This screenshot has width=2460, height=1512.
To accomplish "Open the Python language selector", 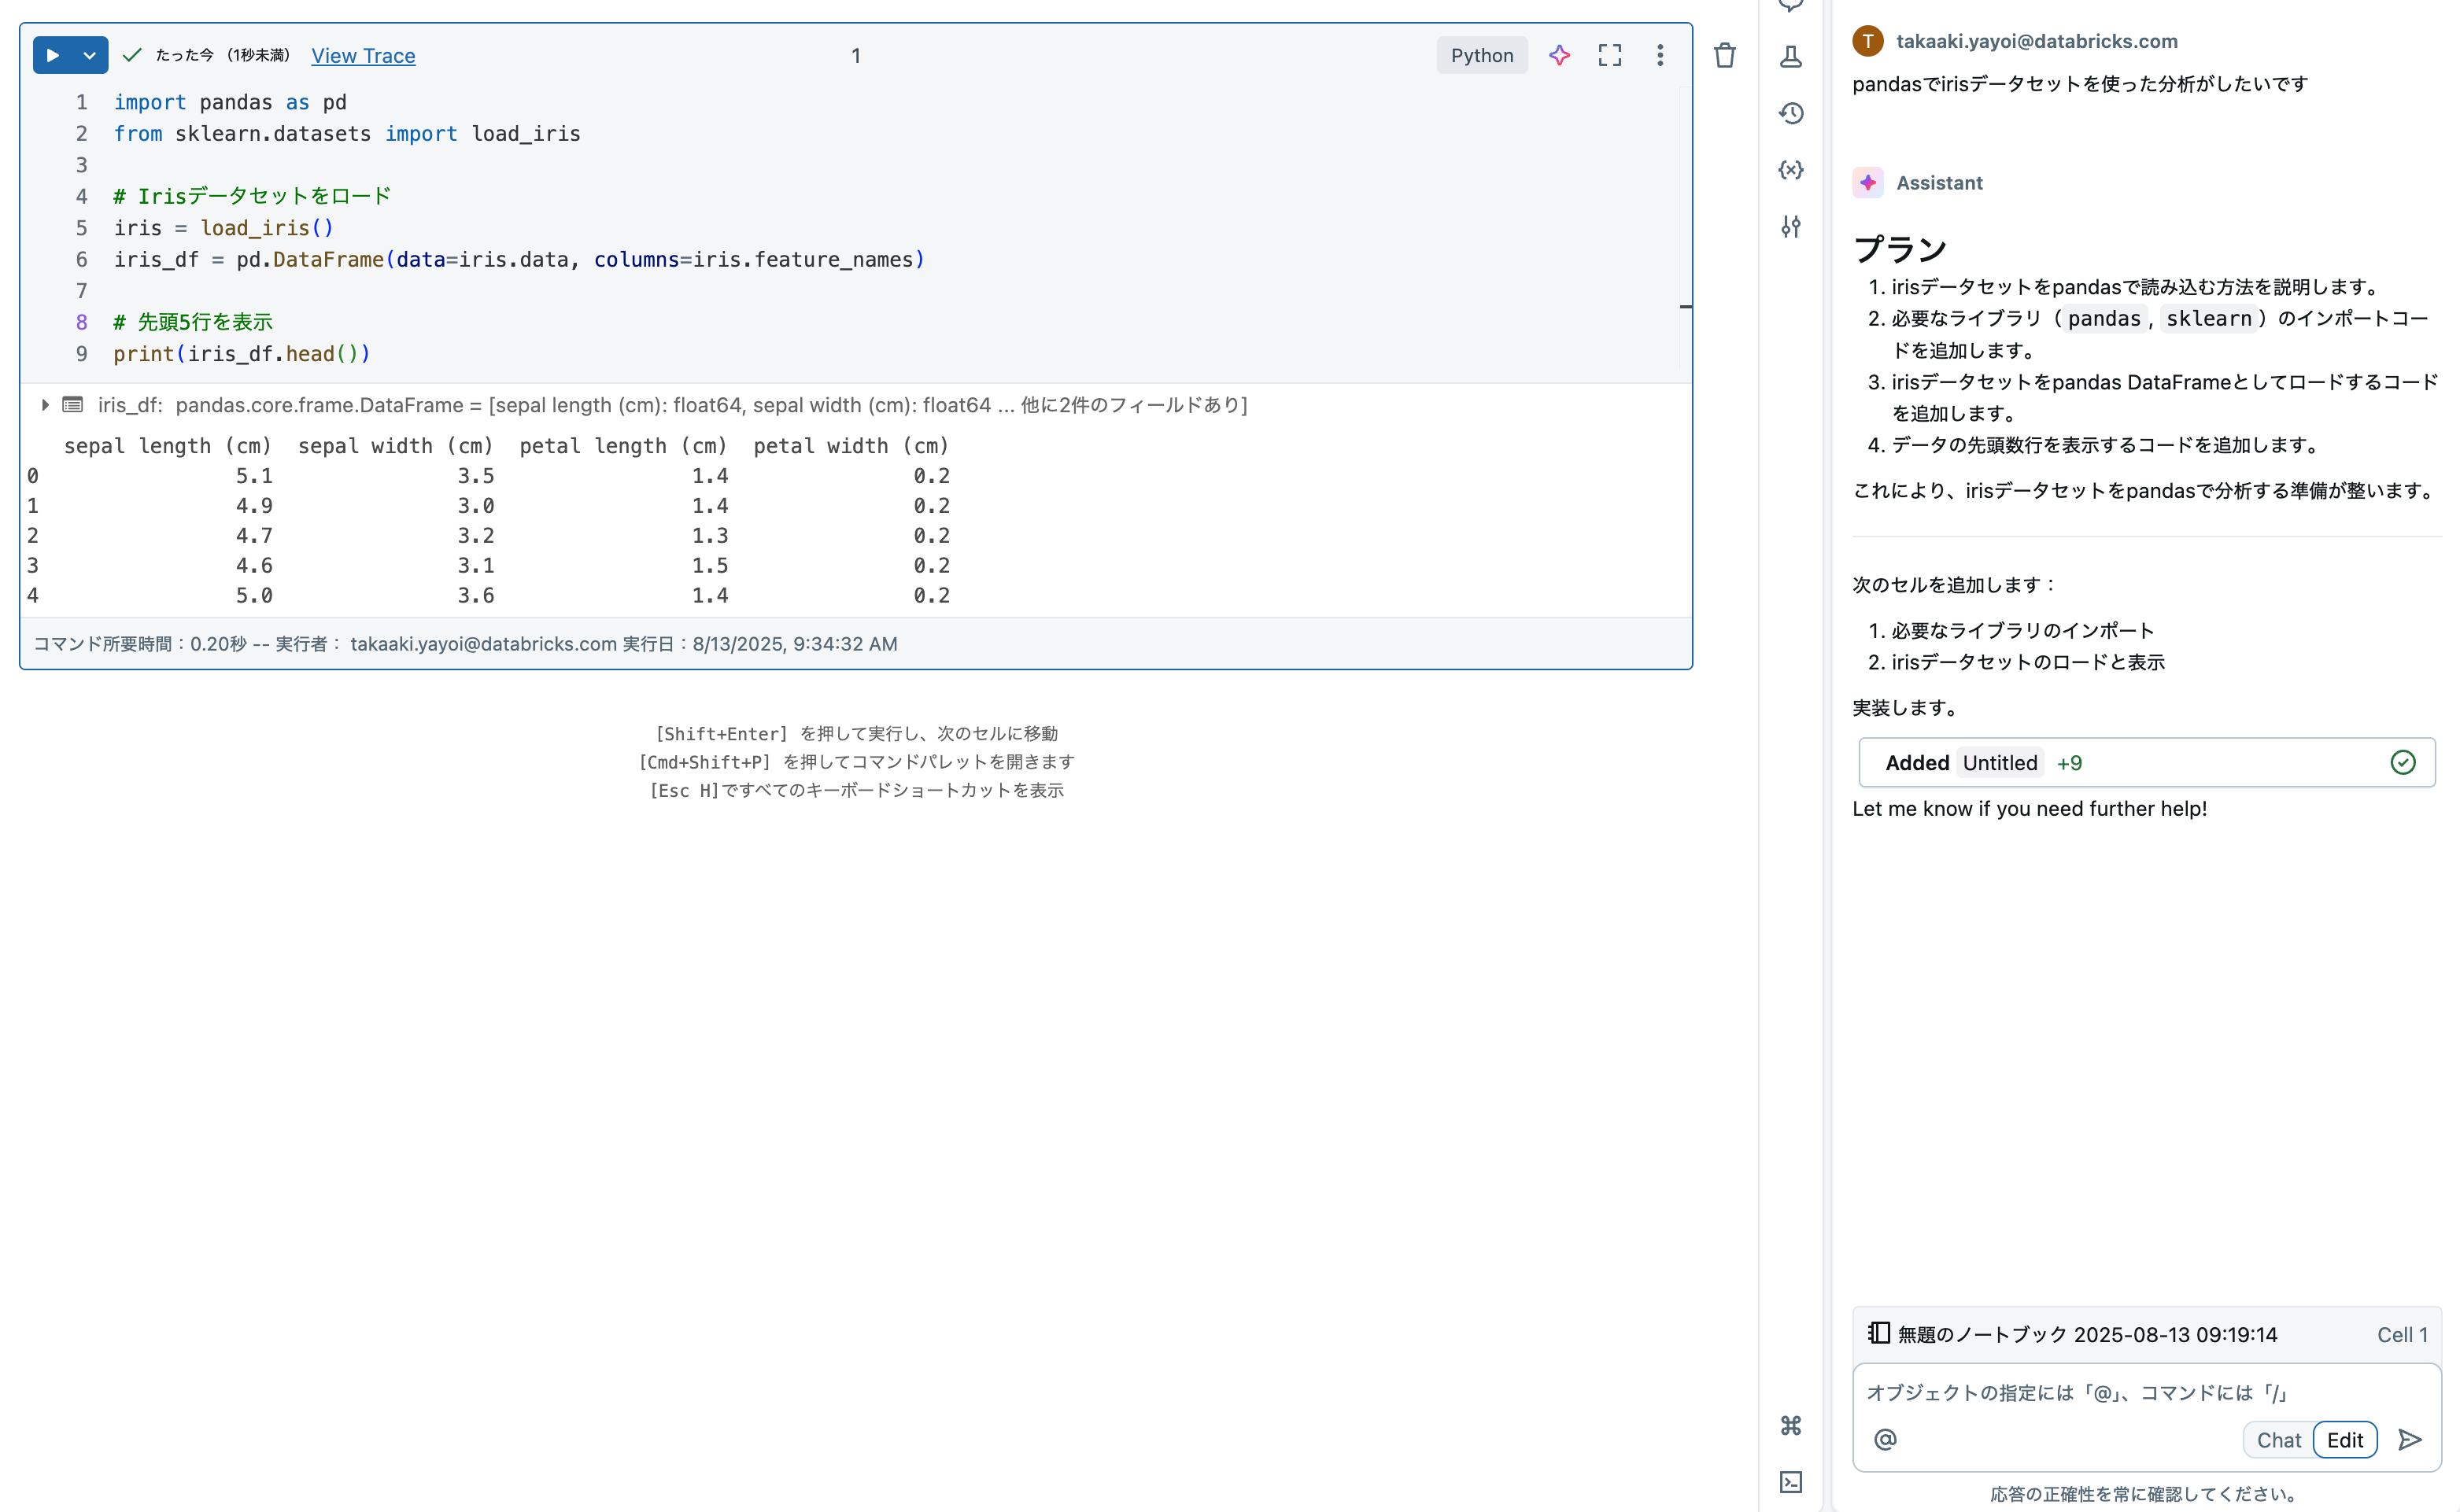I will point(1482,55).
